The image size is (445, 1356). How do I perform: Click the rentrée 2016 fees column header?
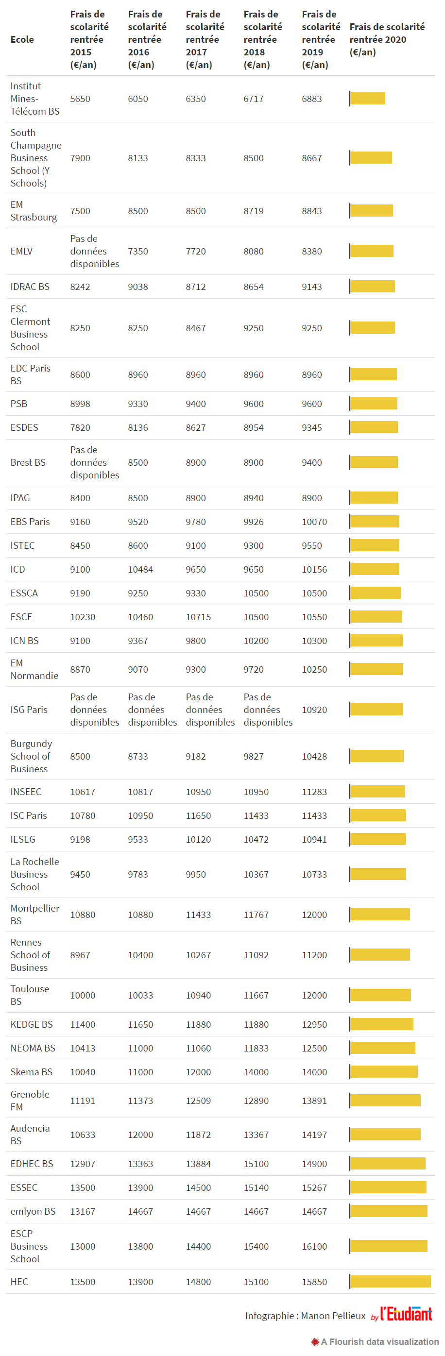(x=147, y=39)
